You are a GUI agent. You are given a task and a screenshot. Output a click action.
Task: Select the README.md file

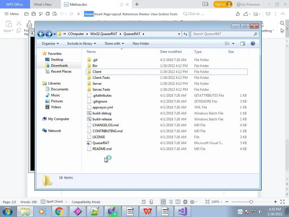(167, 149)
